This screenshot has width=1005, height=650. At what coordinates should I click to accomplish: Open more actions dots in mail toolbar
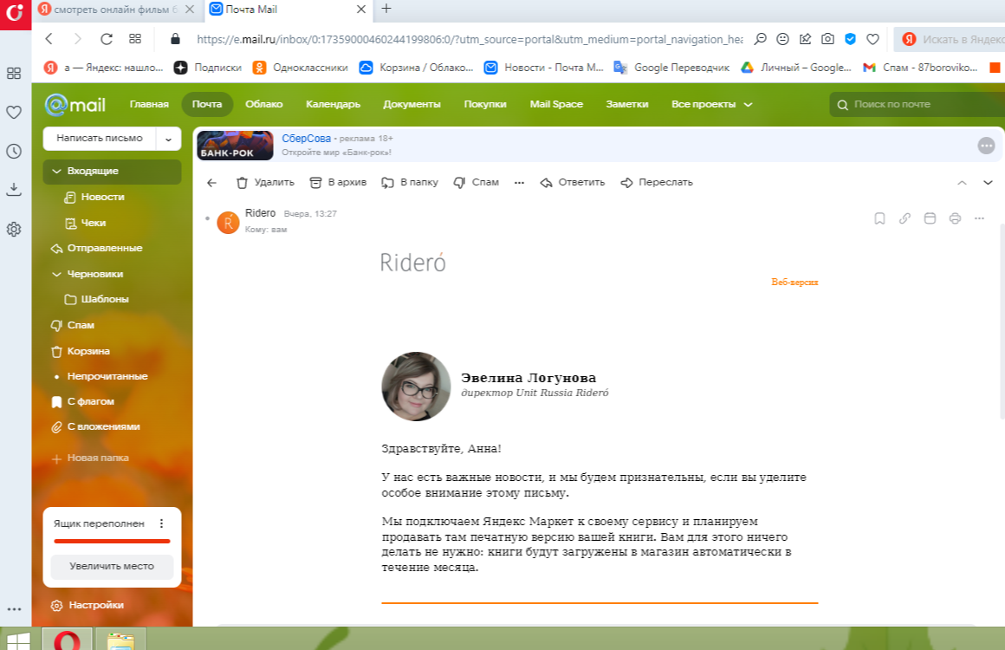coord(519,183)
